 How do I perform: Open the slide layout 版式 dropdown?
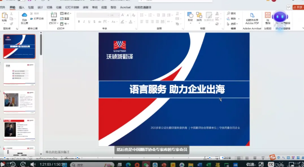[x=66, y=14]
